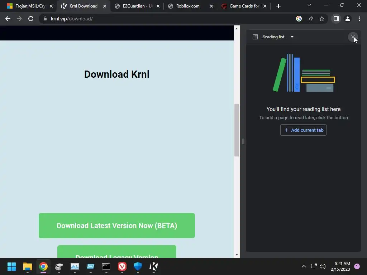Open the clock showing 5:41 AM

[x=340, y=266]
